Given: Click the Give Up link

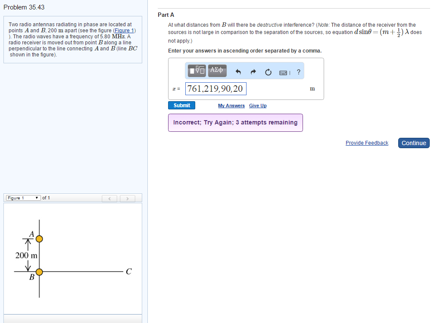Looking at the screenshot, I should tap(258, 106).
